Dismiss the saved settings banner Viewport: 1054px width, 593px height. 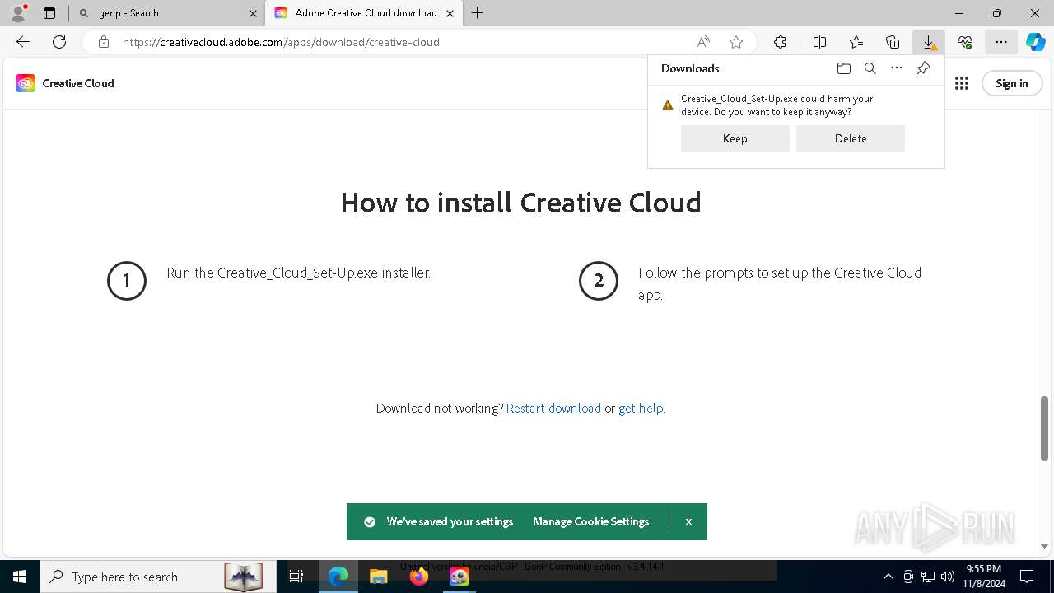(x=688, y=521)
